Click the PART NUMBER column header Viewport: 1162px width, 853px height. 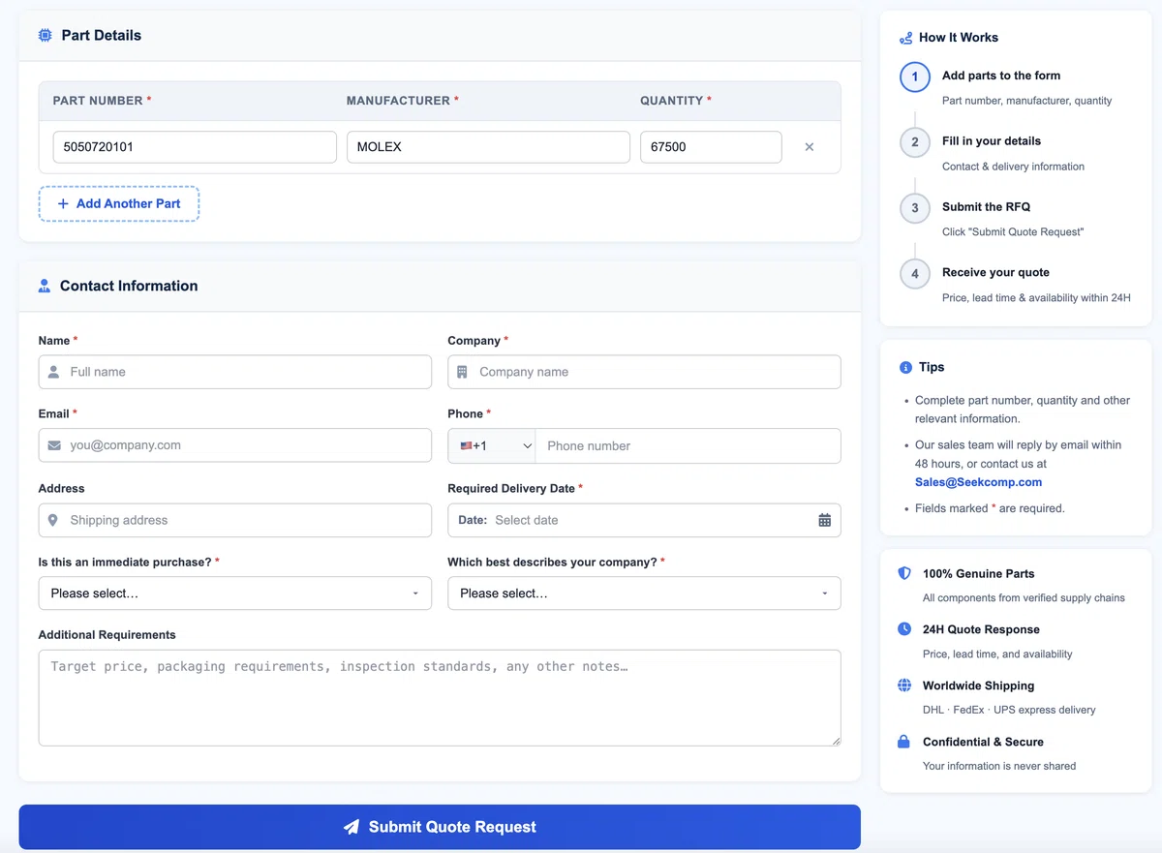click(x=102, y=101)
